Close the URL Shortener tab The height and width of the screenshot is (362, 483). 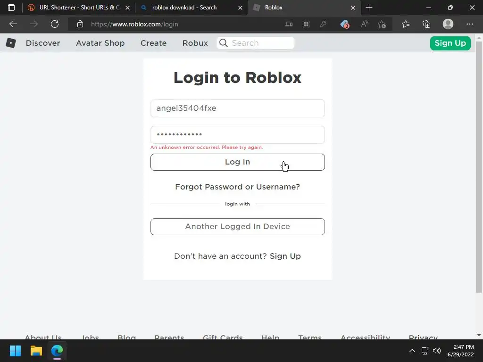[127, 8]
